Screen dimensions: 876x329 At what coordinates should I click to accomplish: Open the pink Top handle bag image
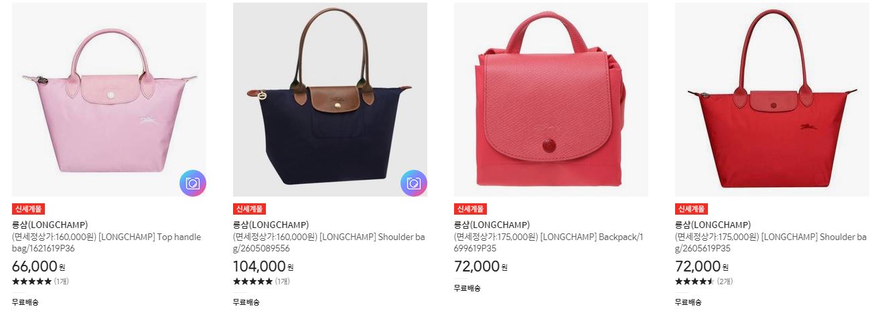pyautogui.click(x=109, y=100)
